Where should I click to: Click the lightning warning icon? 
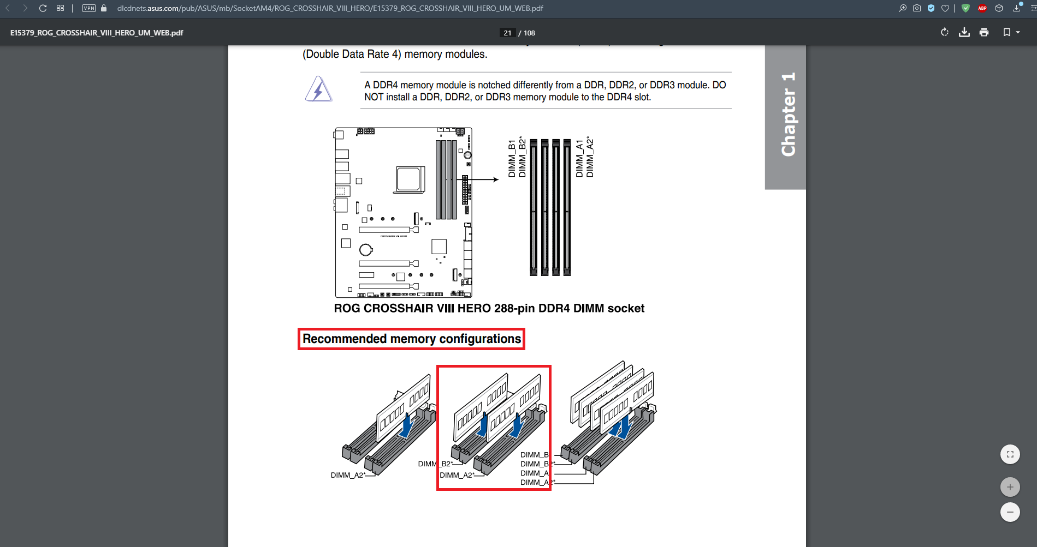coord(318,89)
